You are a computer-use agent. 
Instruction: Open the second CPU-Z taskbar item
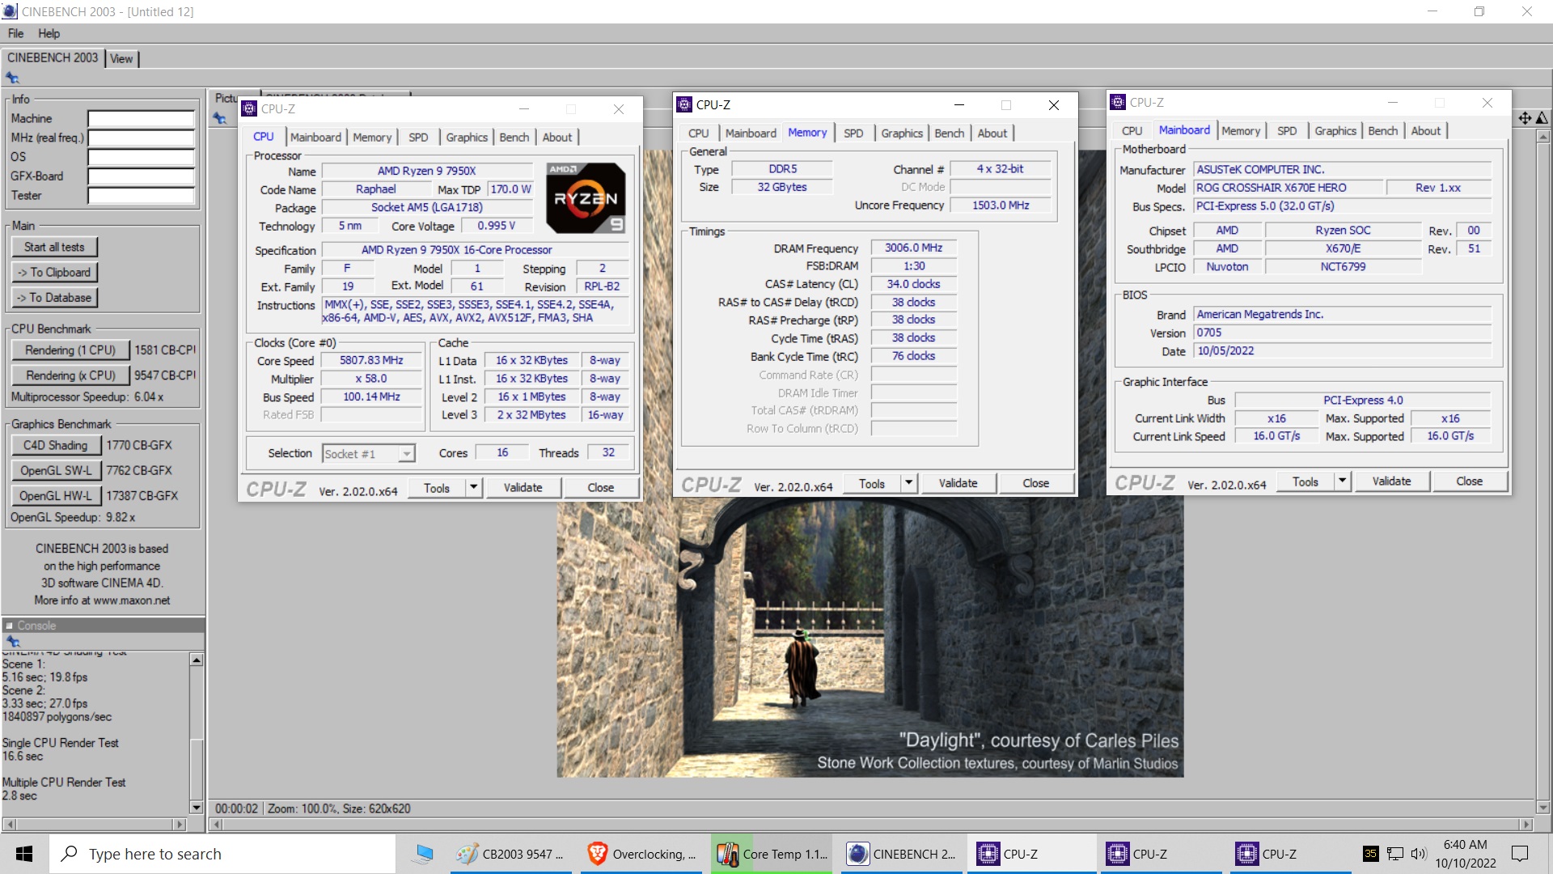point(1161,854)
